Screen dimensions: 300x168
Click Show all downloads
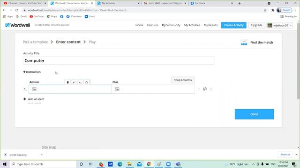[x=285, y=154]
